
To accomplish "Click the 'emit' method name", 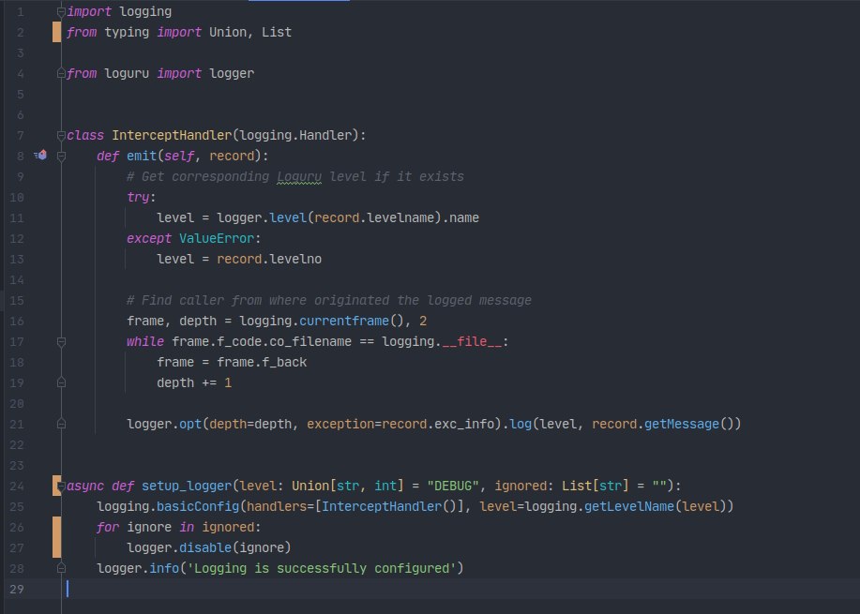I will 142,157.
